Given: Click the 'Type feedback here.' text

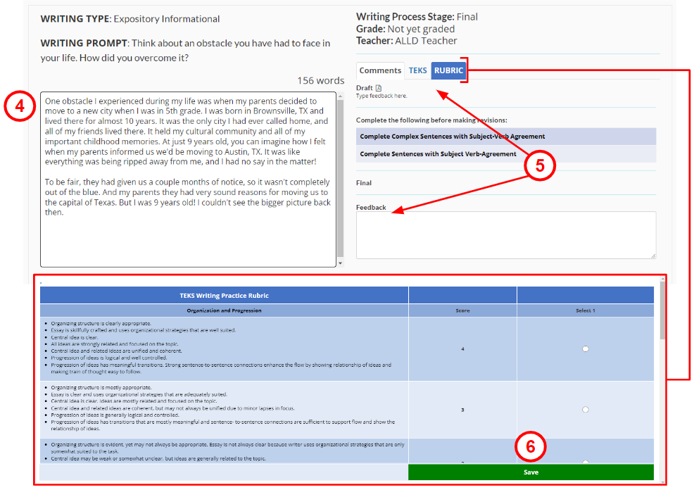Looking at the screenshot, I should pyautogui.click(x=381, y=96).
